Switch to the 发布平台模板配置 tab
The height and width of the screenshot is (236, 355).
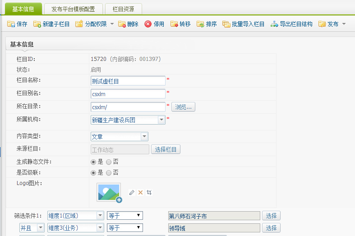pyautogui.click(x=73, y=9)
